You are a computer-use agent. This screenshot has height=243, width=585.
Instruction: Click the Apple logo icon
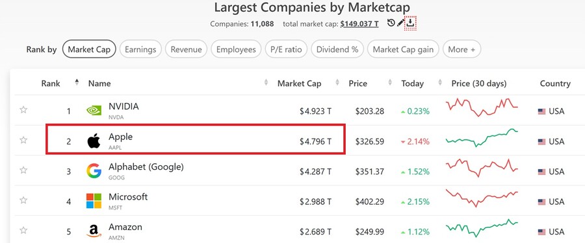click(94, 141)
